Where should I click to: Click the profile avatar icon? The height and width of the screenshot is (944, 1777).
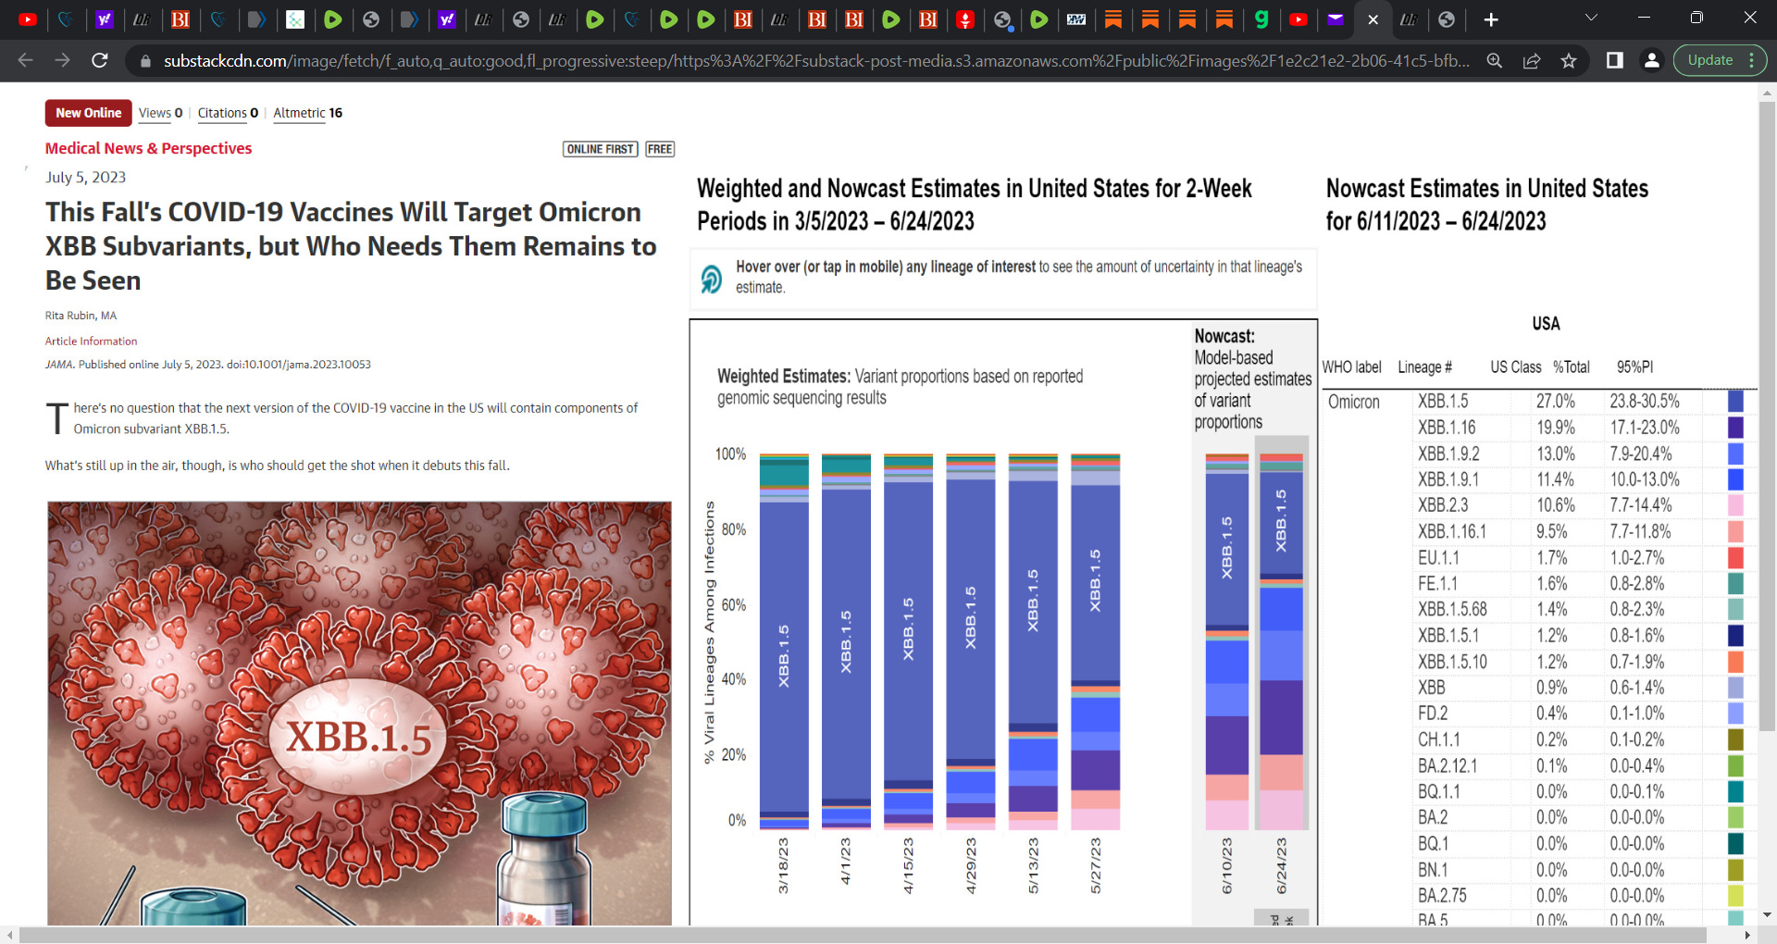click(1652, 59)
